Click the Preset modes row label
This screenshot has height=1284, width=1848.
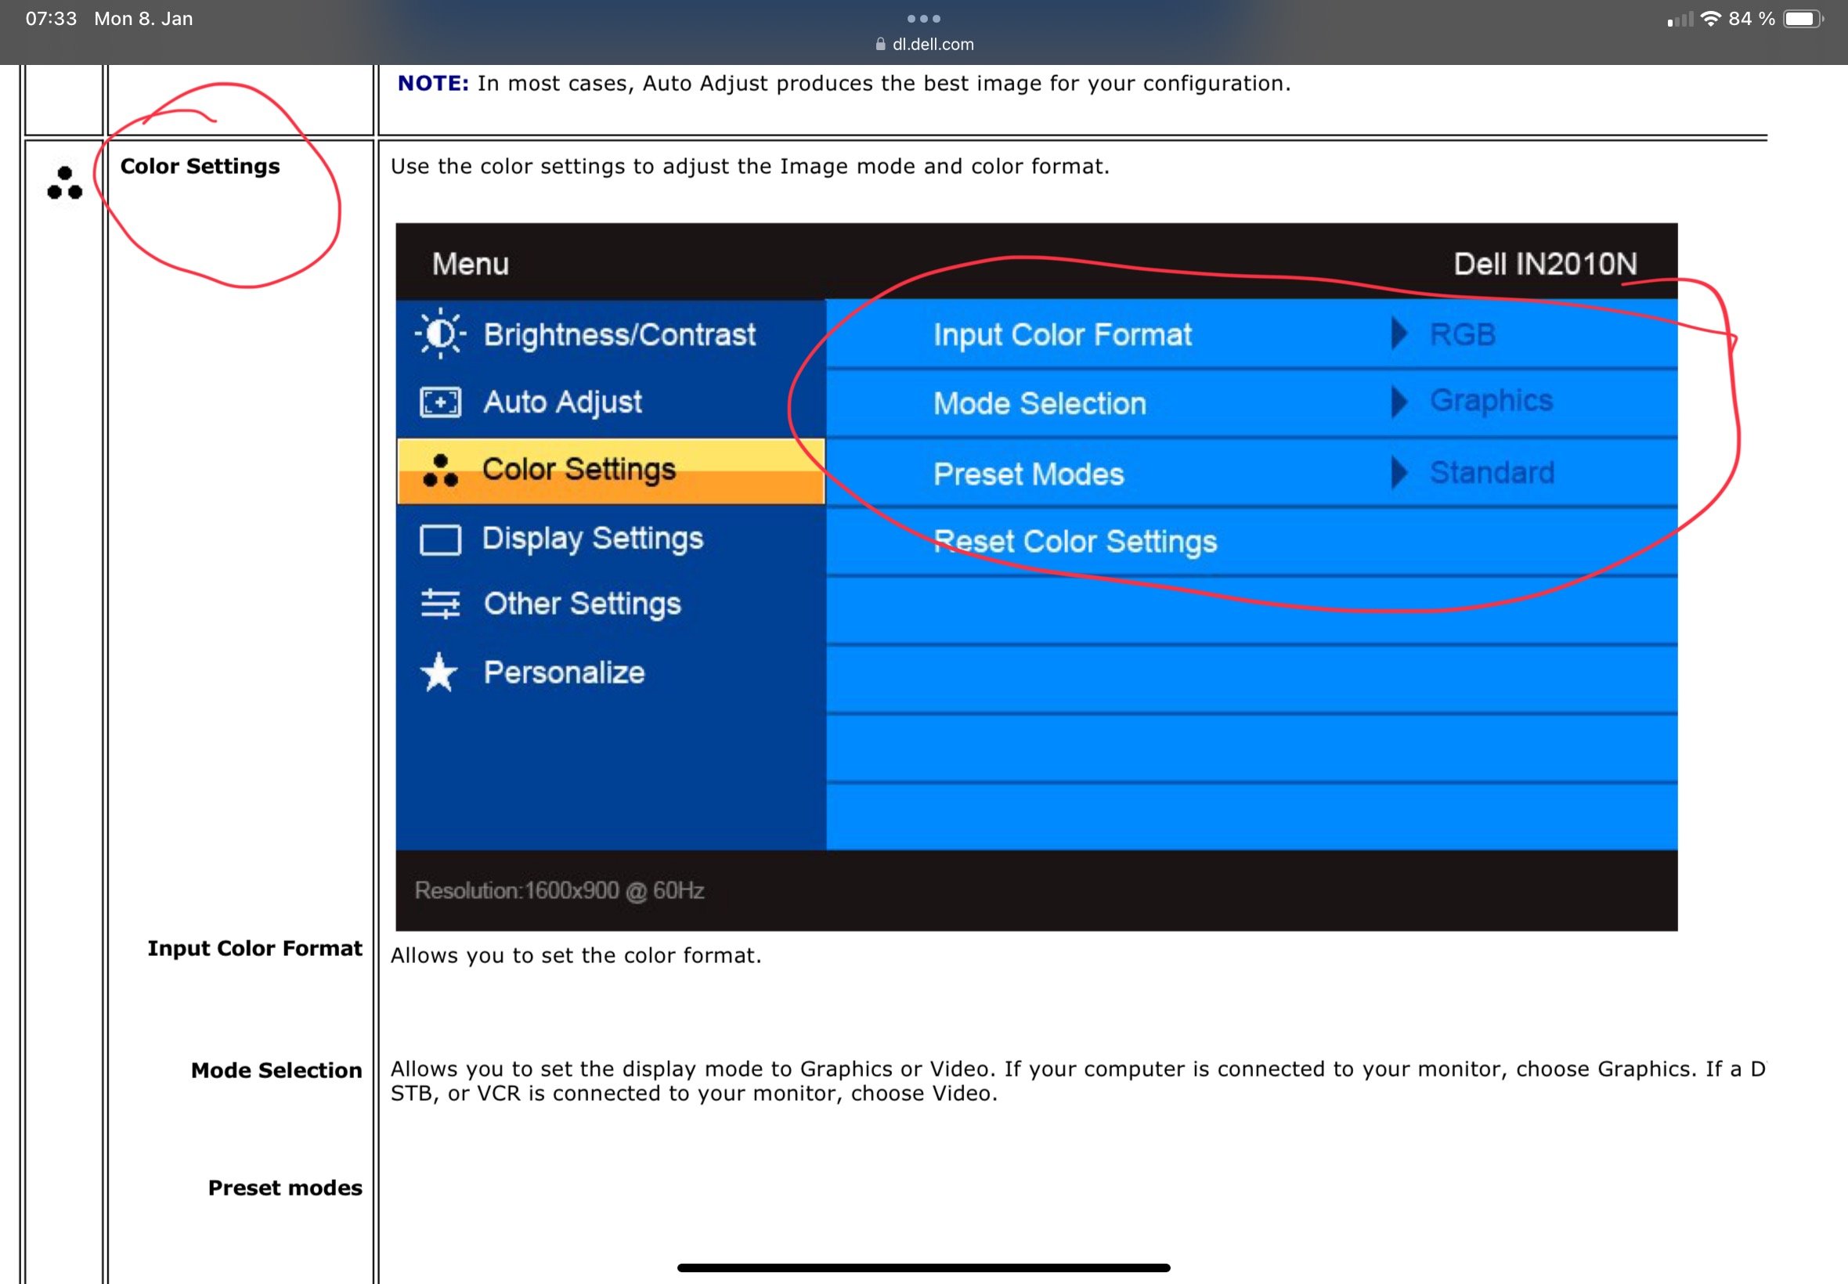tap(286, 1188)
